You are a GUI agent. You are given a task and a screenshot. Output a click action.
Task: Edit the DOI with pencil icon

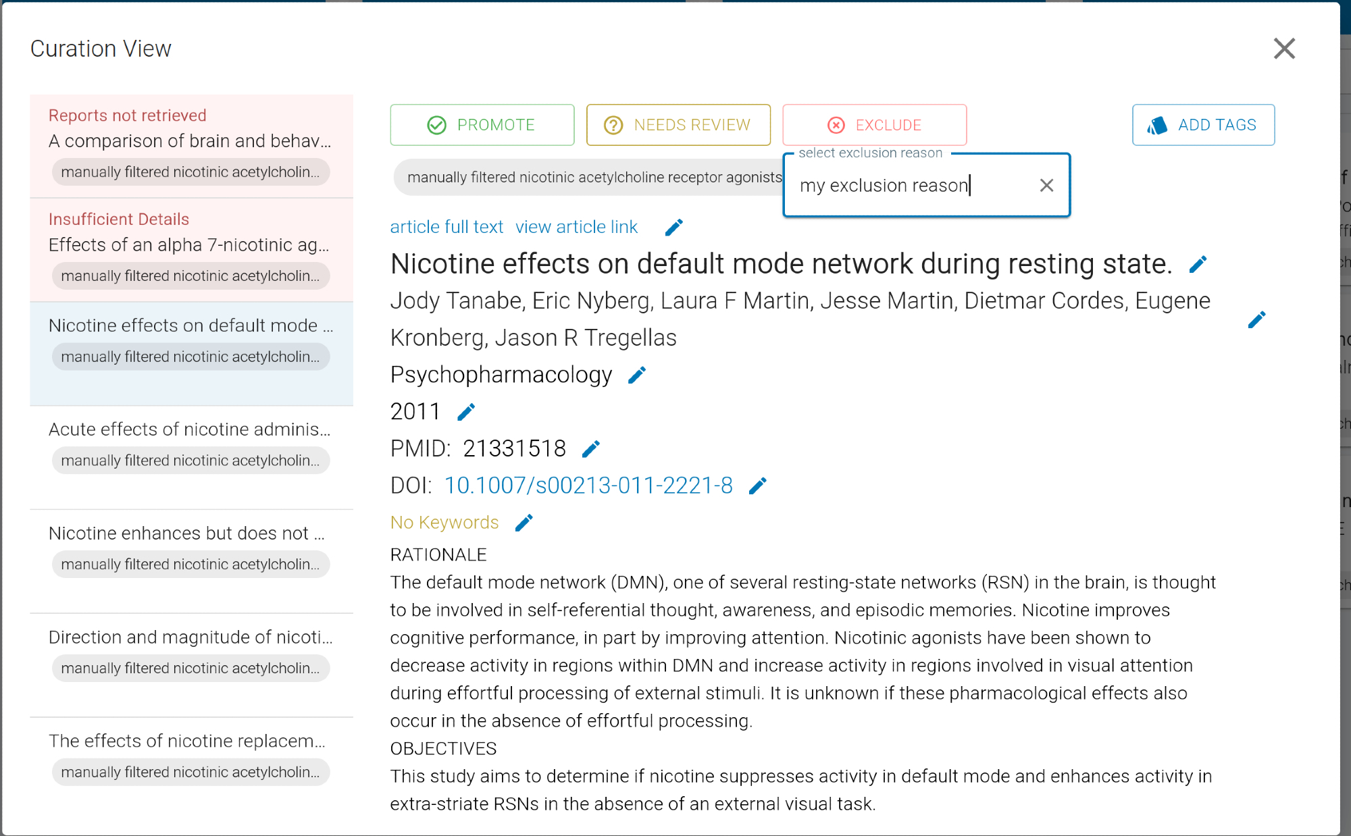coord(758,486)
